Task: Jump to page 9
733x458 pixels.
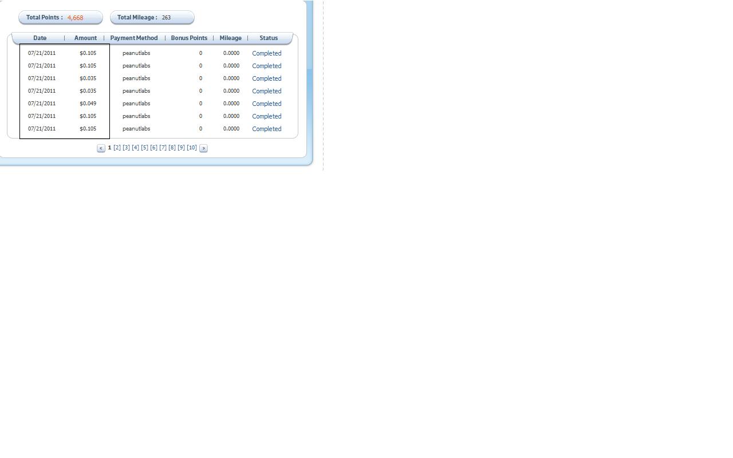Action: (181, 148)
